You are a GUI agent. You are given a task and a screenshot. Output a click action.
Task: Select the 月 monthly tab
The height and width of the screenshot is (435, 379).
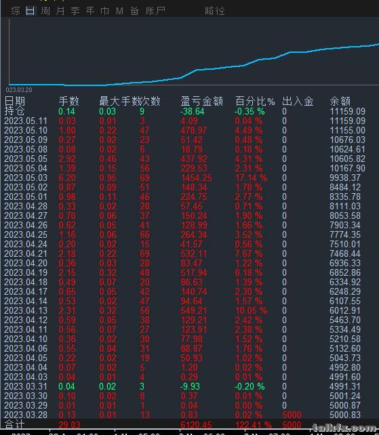pos(60,11)
